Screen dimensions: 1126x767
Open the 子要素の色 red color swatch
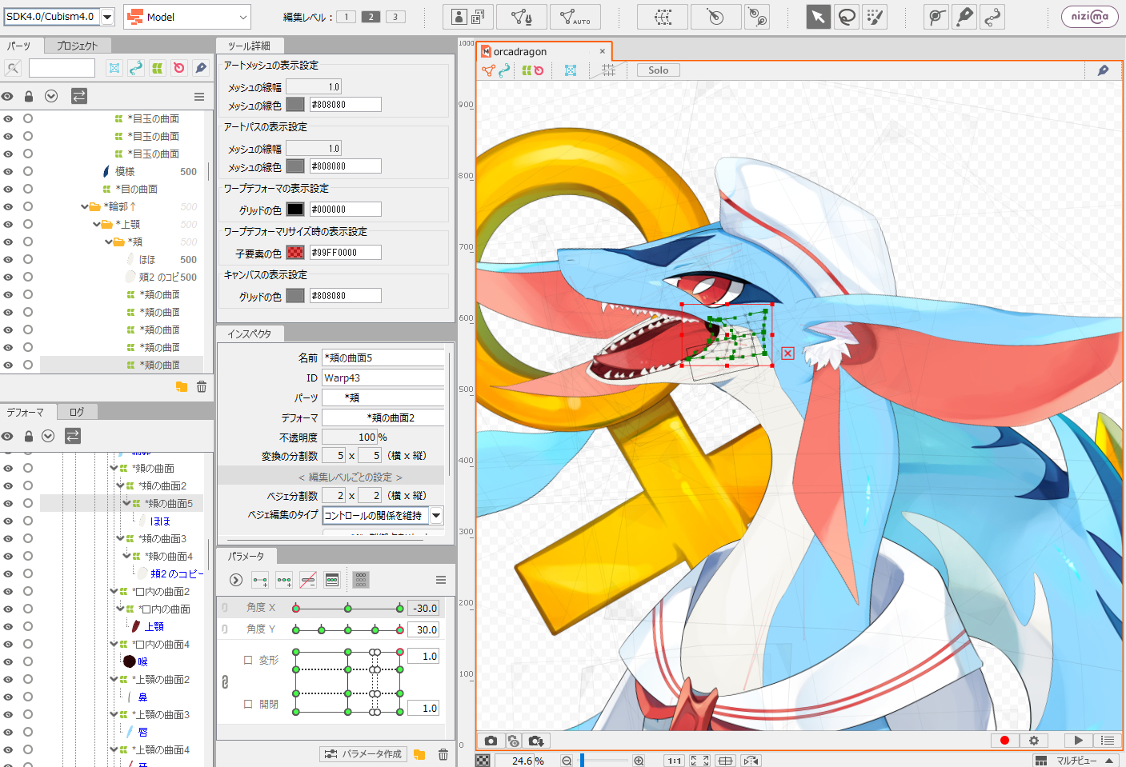click(x=295, y=252)
